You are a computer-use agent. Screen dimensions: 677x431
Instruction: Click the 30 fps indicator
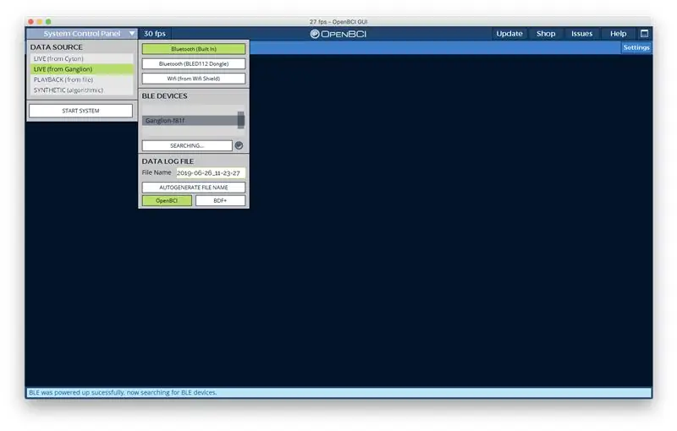[x=155, y=34]
